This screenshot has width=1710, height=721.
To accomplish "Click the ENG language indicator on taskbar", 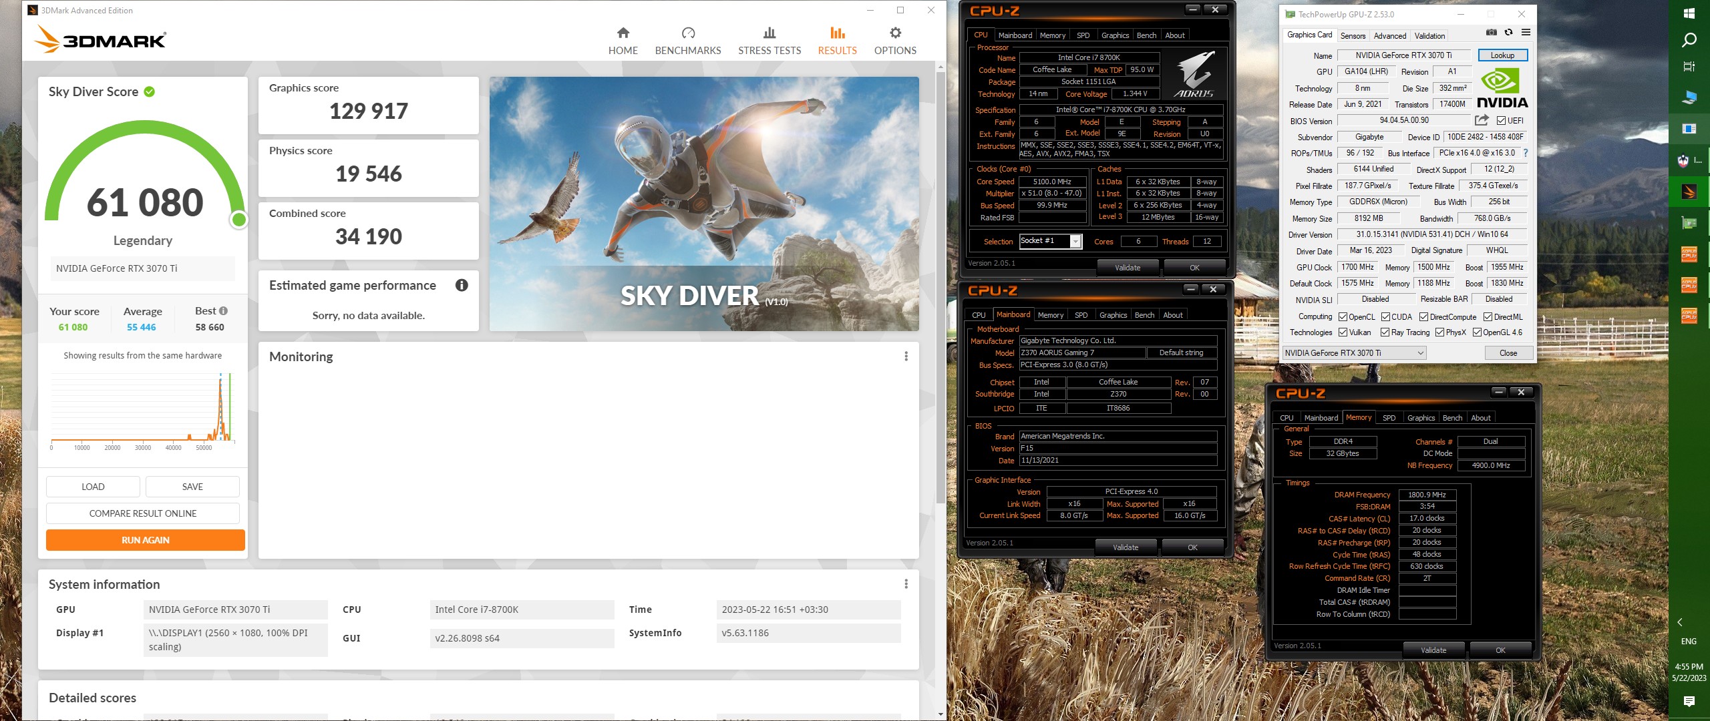I will click(1689, 642).
